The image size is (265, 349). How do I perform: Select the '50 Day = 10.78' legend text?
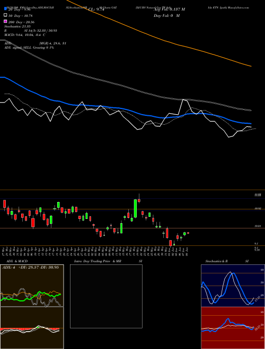click(20, 16)
